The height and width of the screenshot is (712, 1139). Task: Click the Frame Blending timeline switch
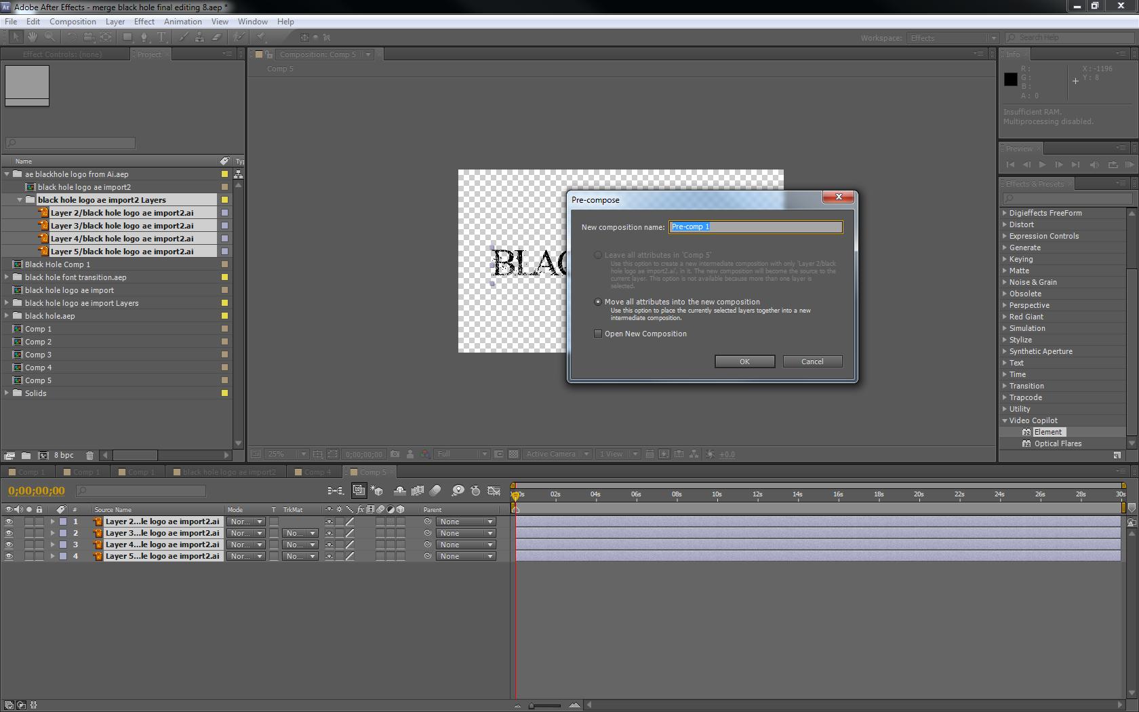coord(418,490)
